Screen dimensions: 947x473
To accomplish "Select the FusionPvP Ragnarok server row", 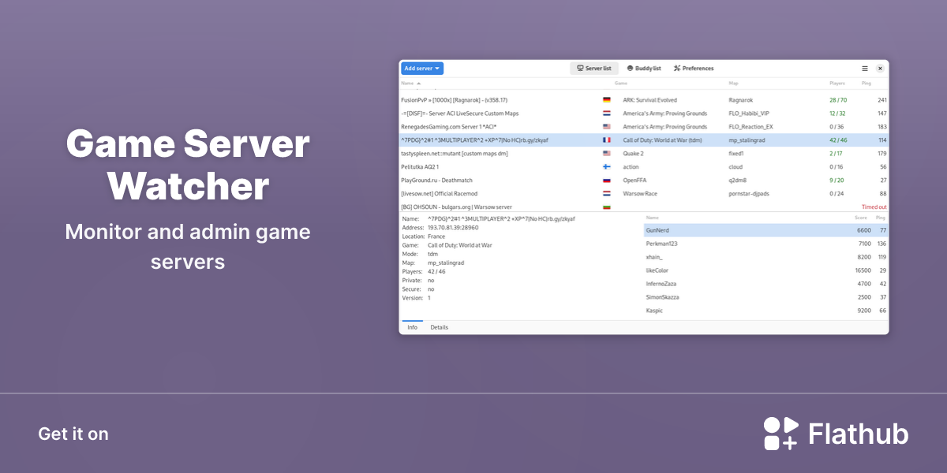I will tap(644, 100).
